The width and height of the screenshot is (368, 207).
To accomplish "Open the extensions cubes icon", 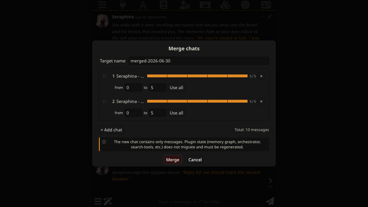I will (x=225, y=5).
